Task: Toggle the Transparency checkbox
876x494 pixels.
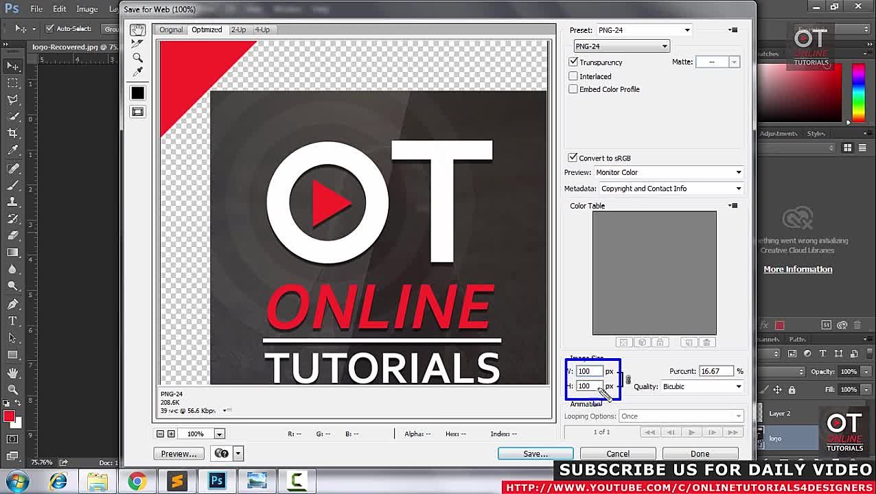Action: coord(573,62)
